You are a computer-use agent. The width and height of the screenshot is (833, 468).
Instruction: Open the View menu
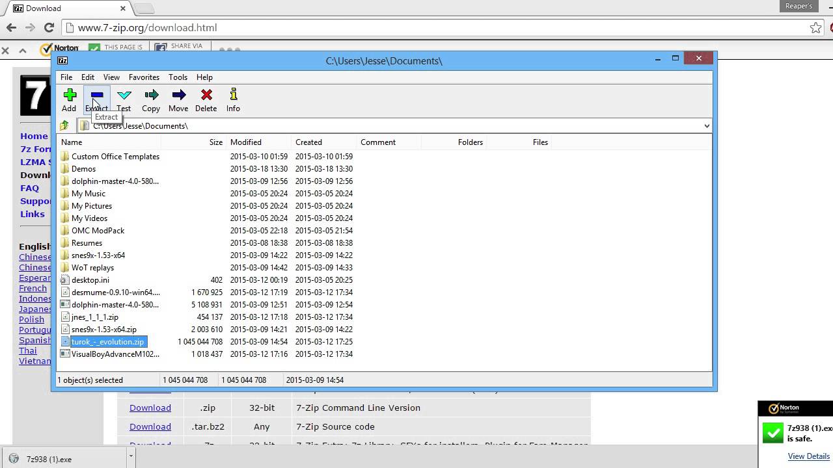point(111,77)
